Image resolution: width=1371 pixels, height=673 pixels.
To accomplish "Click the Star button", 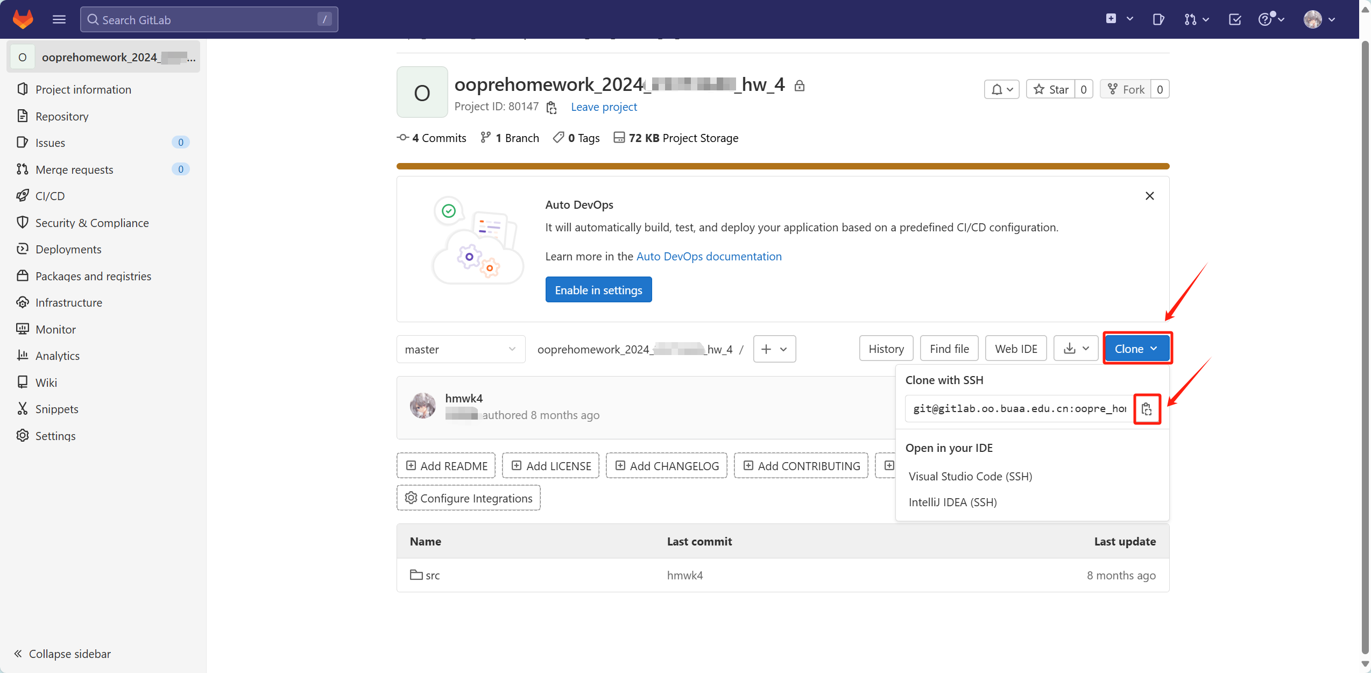I will point(1051,89).
